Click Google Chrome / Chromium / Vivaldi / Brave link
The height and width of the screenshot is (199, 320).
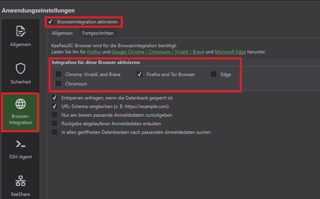coord(157,52)
